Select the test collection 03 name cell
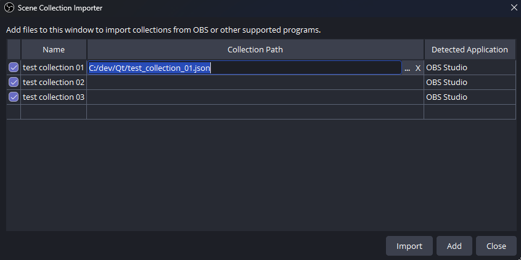Image resolution: width=521 pixels, height=260 pixels. 54,97
